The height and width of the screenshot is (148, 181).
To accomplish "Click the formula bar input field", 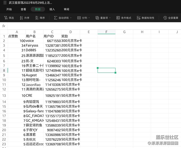I will pos(92,26).
